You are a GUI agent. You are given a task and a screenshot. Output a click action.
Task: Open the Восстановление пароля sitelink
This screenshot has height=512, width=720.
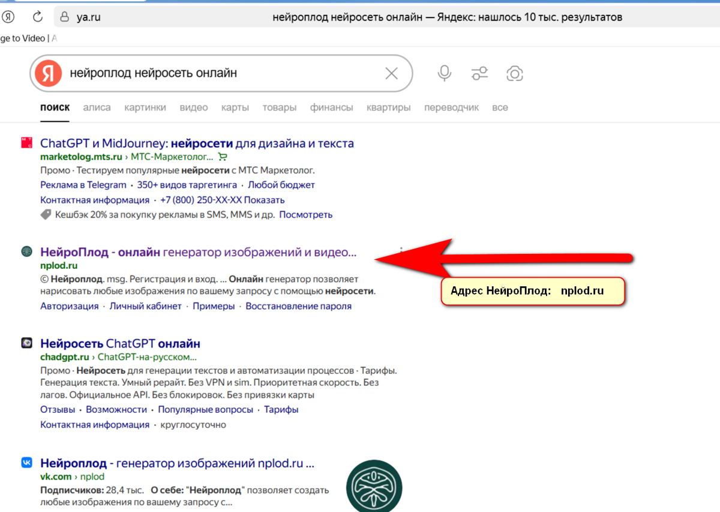point(299,306)
